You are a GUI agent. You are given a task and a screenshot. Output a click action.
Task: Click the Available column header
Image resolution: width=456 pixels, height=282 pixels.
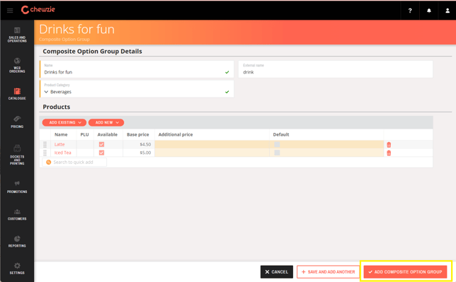pos(108,134)
